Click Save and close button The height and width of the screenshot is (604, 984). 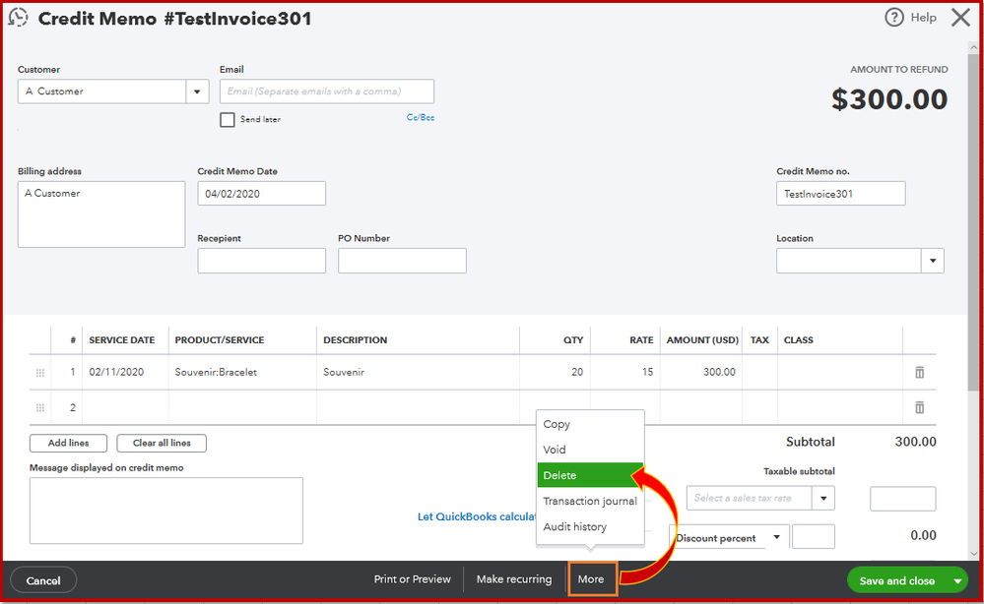pyautogui.click(x=897, y=580)
